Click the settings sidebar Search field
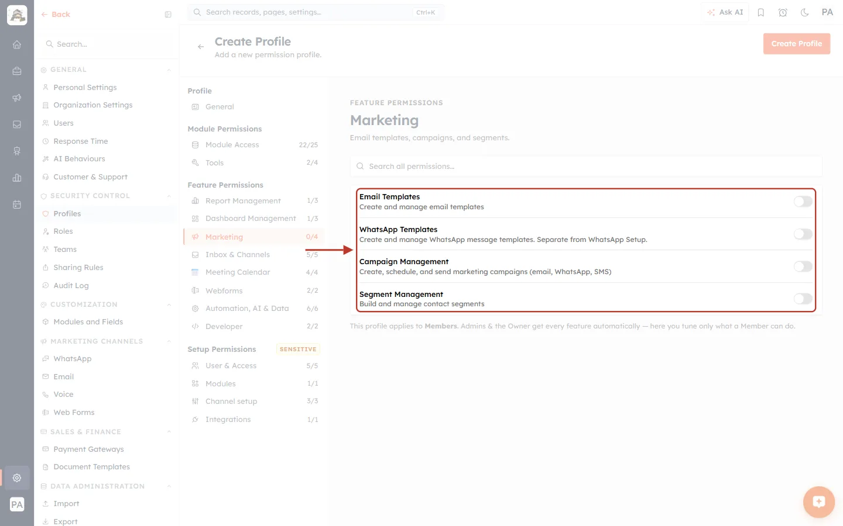This screenshot has width=843, height=526. coord(106,44)
